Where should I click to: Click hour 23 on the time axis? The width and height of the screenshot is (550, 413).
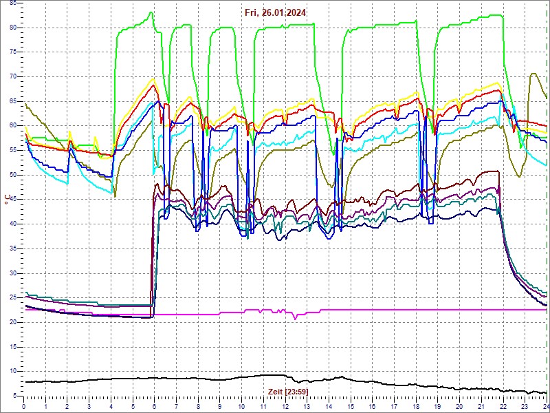pos(525,406)
